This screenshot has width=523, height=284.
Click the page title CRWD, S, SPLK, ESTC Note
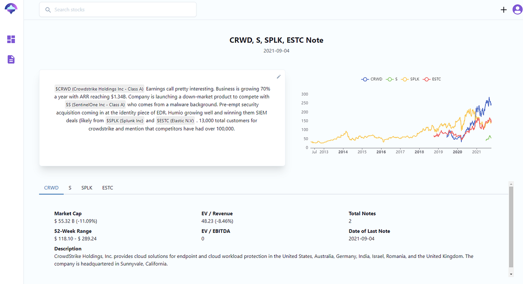click(x=276, y=40)
